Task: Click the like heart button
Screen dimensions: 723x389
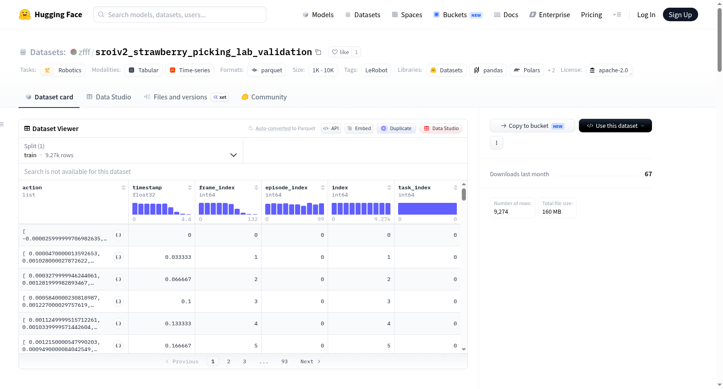Action: (x=340, y=52)
